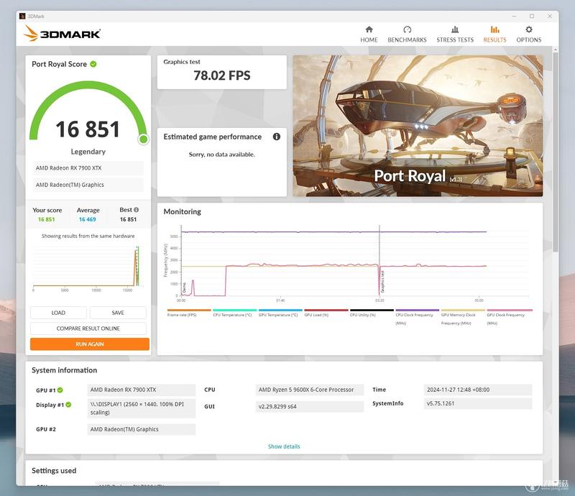Open the Benchmarks gauge icon
The image size is (575, 496).
click(407, 29)
